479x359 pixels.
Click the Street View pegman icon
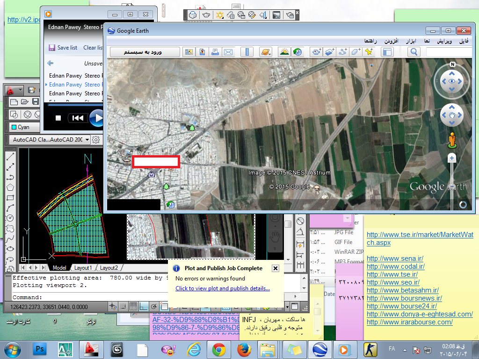[452, 140]
